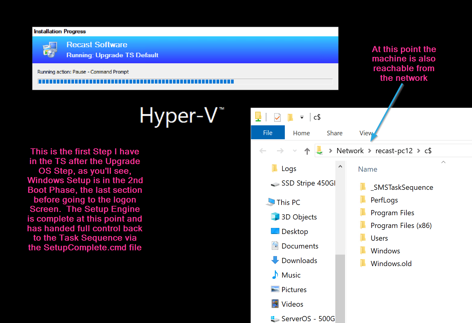Open the recent locations dropdown chevron
The height and width of the screenshot is (323, 472).
[295, 151]
